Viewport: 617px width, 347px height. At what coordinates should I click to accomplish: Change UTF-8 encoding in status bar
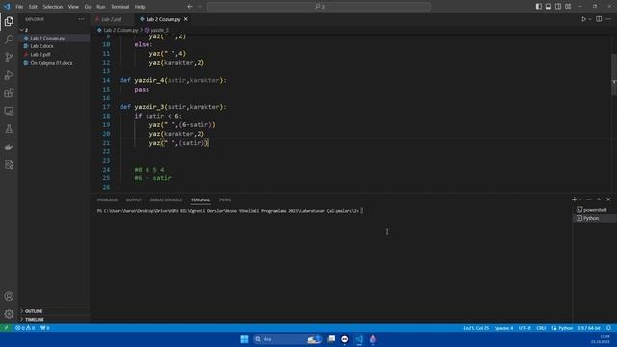[x=524, y=328]
